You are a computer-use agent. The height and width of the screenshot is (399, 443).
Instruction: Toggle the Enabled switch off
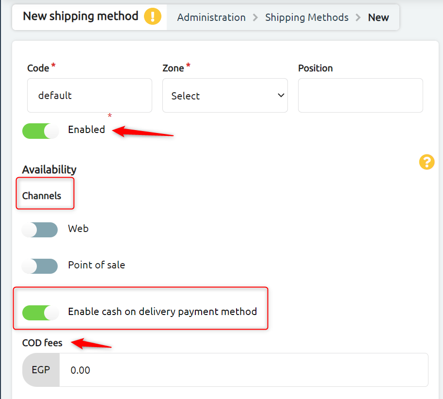point(40,131)
